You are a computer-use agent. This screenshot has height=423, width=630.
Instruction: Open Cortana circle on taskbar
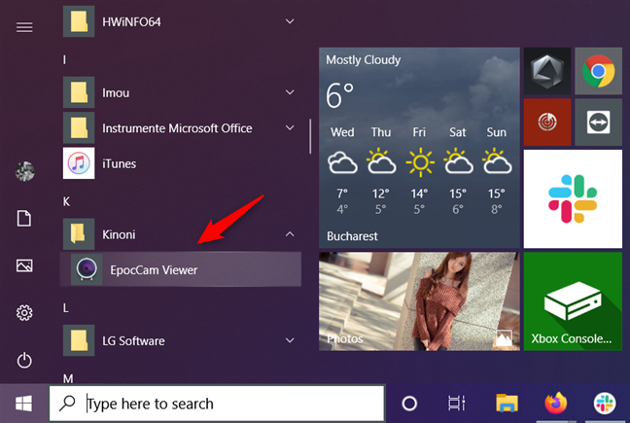409,404
